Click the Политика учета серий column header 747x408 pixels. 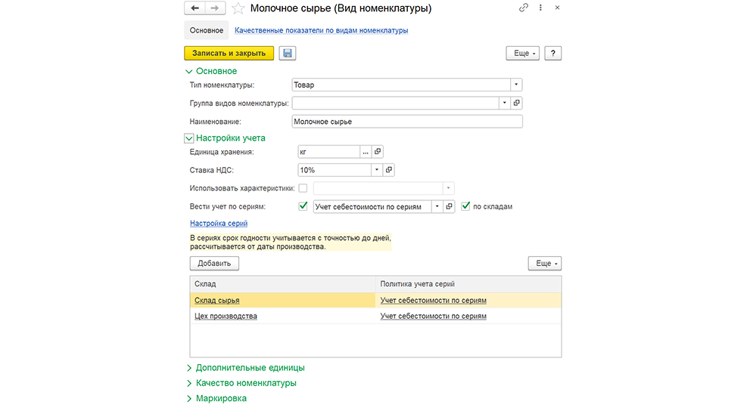(x=468, y=284)
